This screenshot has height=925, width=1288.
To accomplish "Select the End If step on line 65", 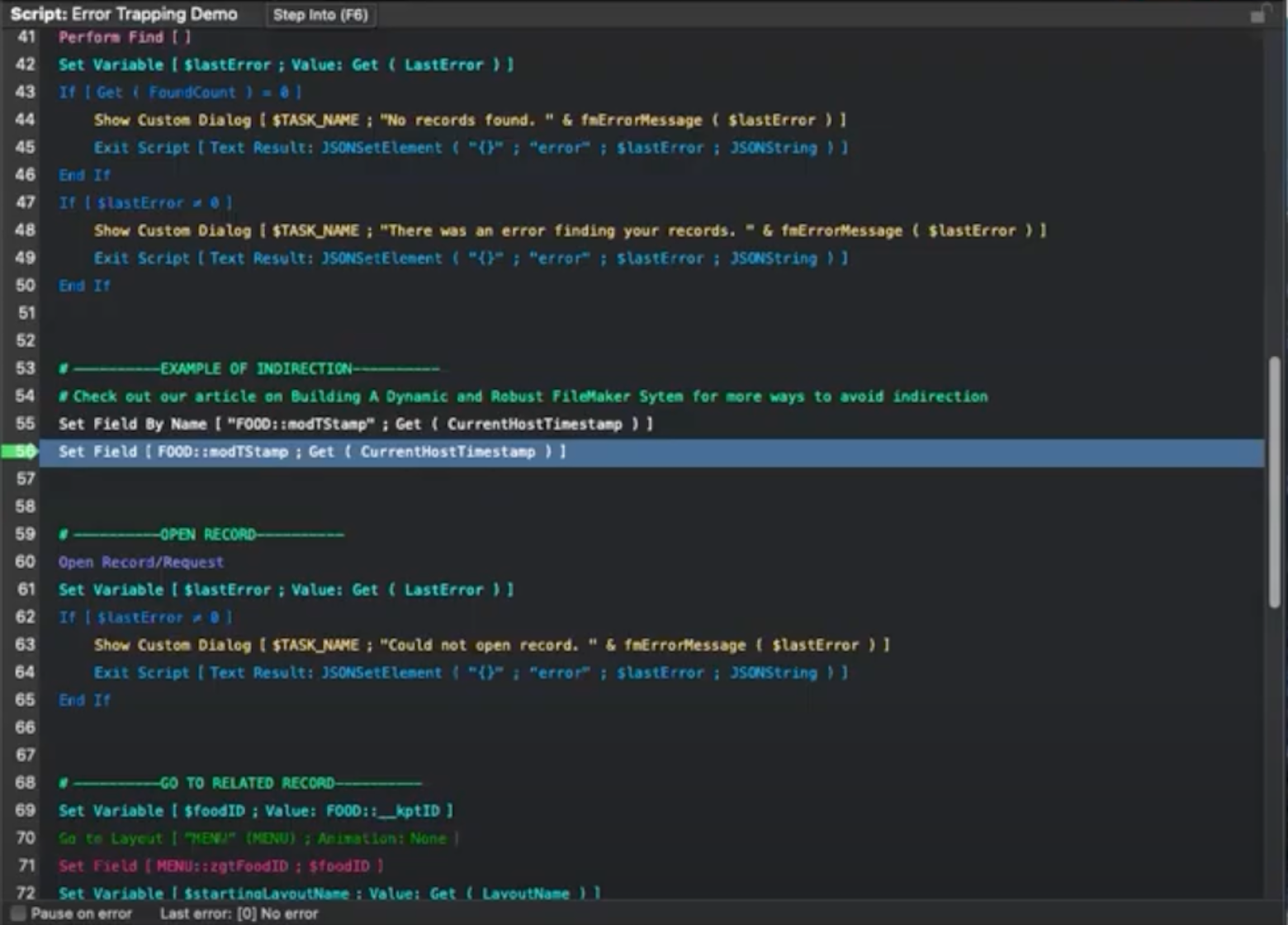I will coord(651,700).
